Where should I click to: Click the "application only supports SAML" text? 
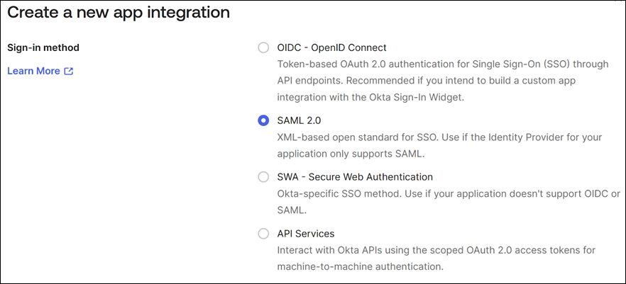(353, 153)
